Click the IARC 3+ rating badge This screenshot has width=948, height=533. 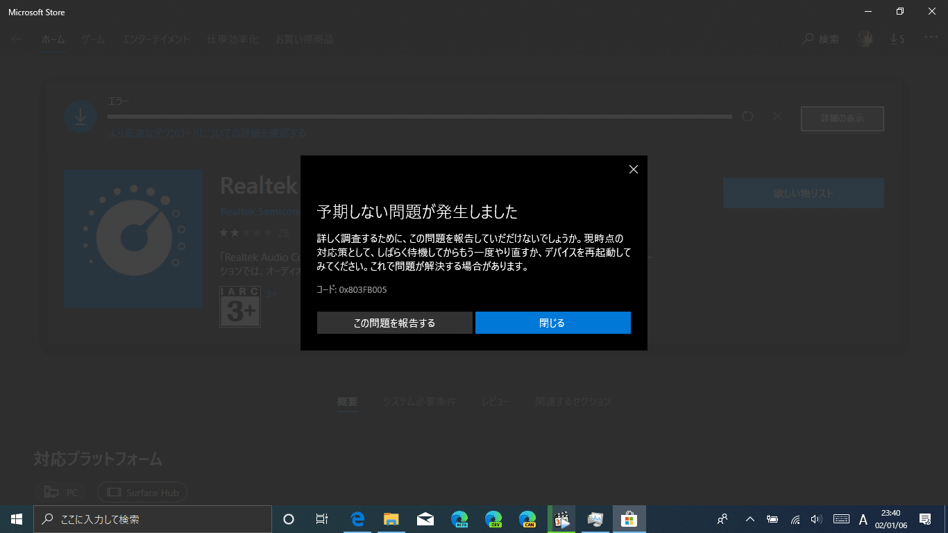pos(240,306)
